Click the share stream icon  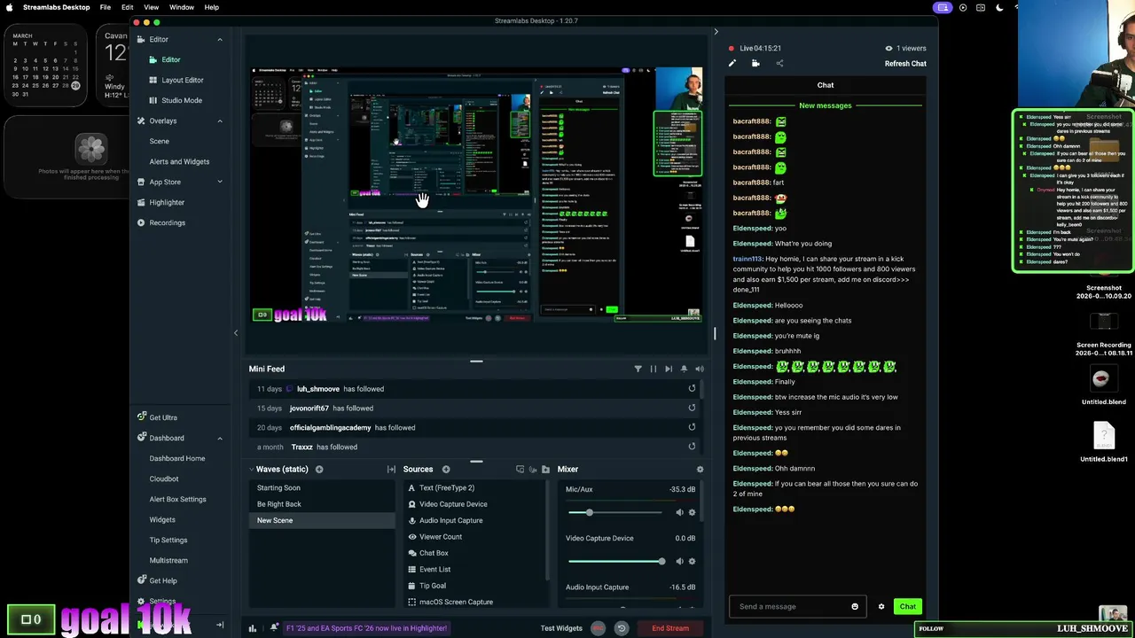pyautogui.click(x=779, y=63)
